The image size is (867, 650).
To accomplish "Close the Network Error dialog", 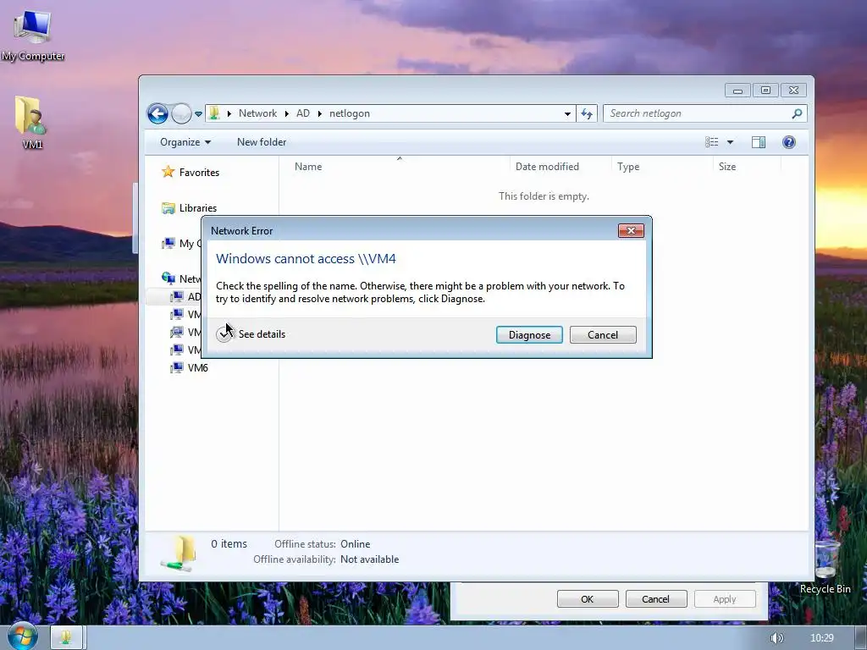I will point(631,230).
